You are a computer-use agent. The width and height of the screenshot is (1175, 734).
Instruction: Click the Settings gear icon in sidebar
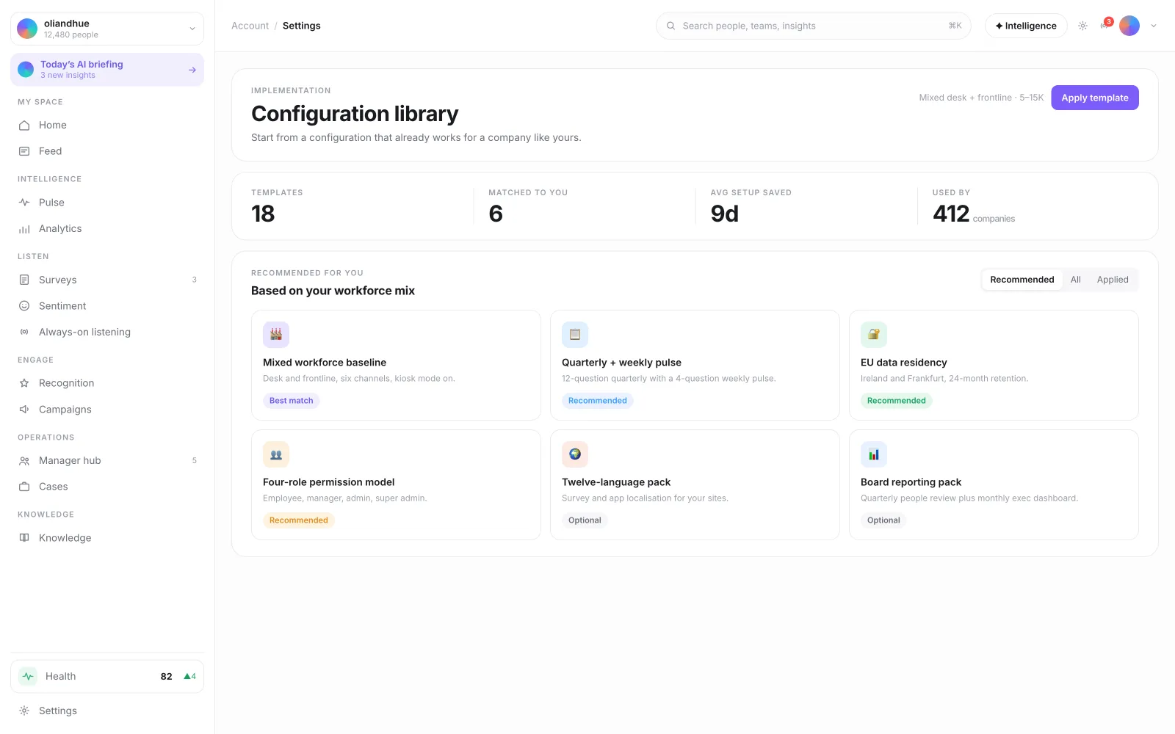(x=24, y=711)
